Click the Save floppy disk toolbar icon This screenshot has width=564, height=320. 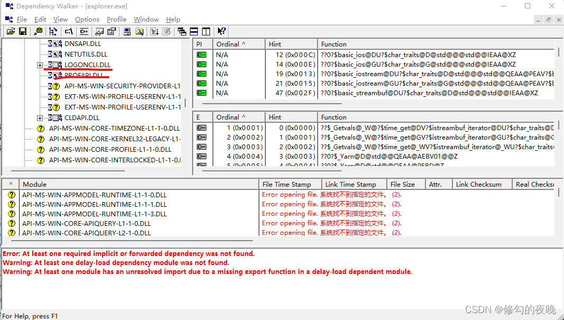pos(23,31)
